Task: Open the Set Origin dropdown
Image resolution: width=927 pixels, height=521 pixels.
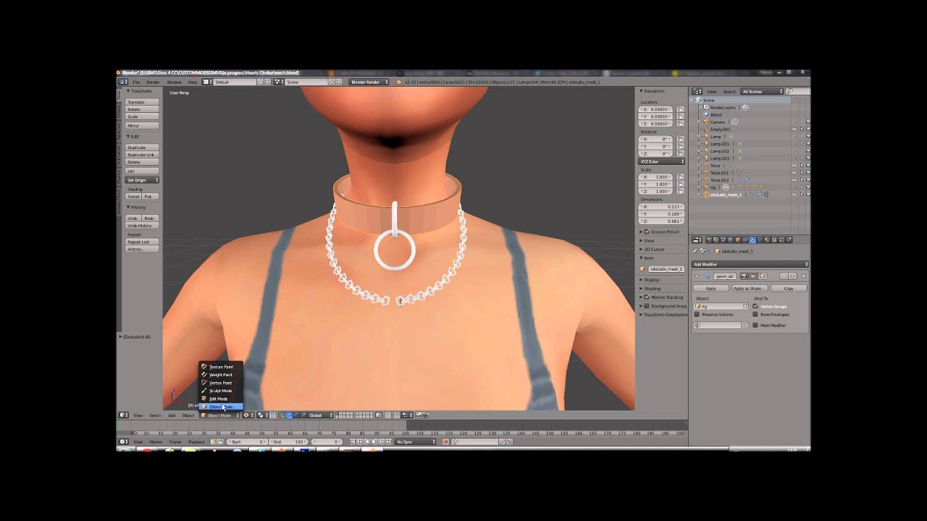Action: click(x=142, y=180)
